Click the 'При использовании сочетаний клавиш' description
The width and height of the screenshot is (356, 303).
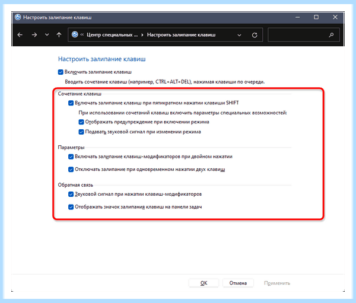183,113
